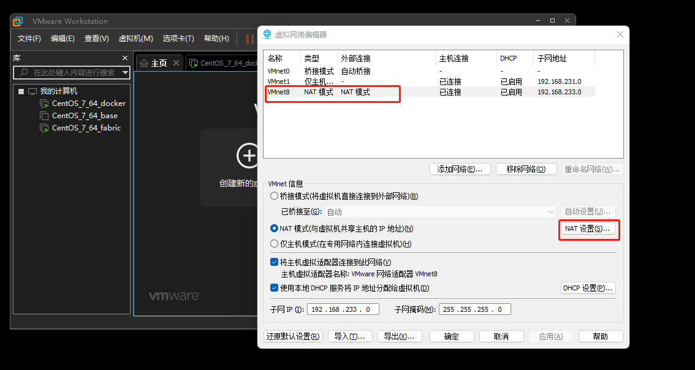Close the 主页 tab with its X icon

[176, 63]
